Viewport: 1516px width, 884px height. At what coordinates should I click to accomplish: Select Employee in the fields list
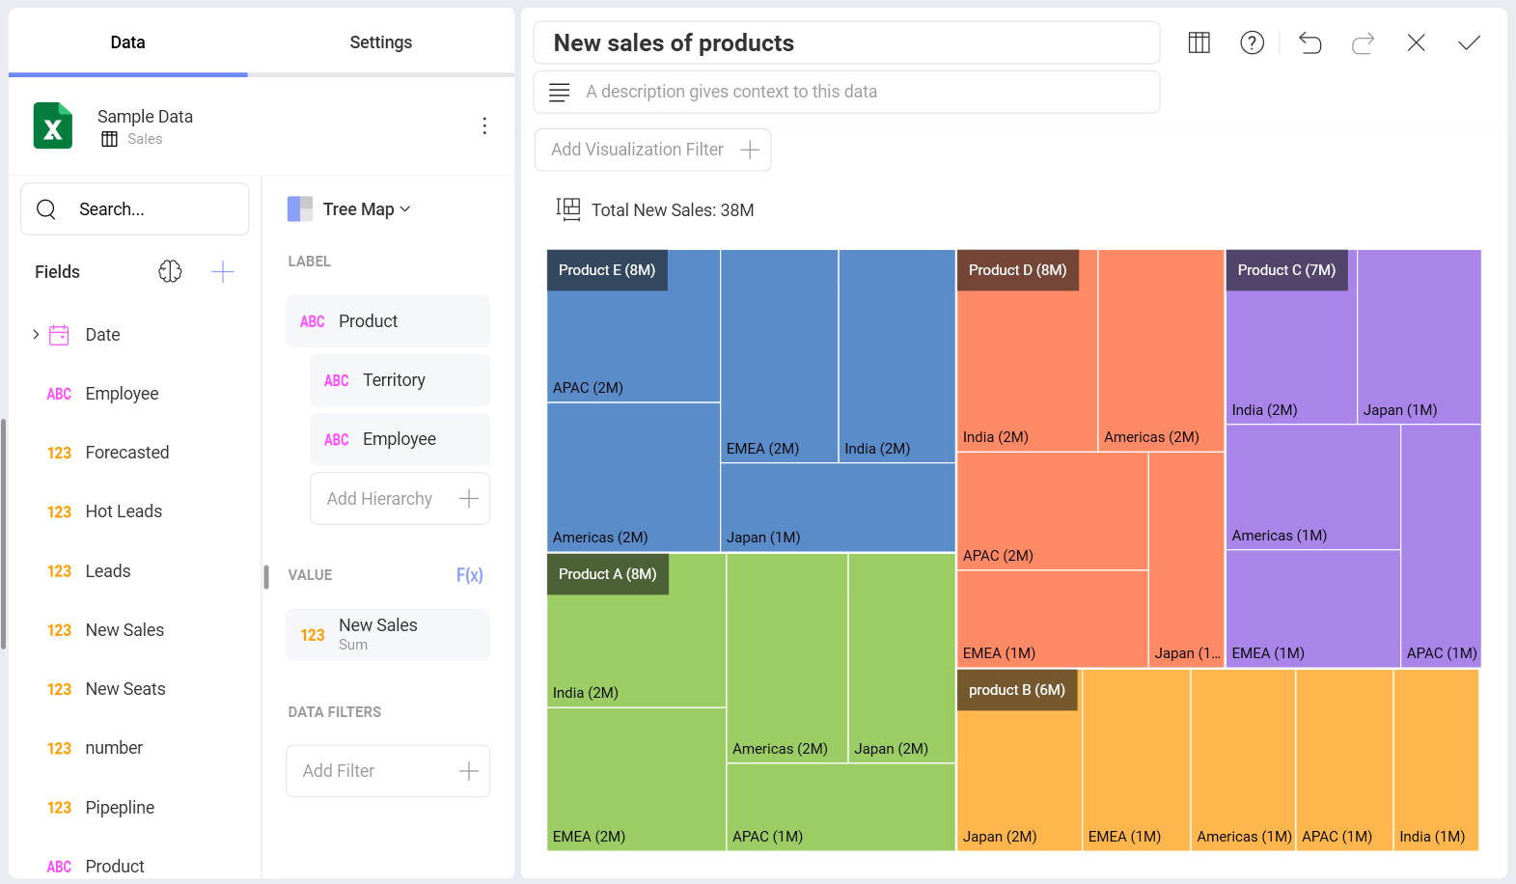[122, 394]
